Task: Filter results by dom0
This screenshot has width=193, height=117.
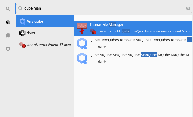Action: click(x=45, y=33)
